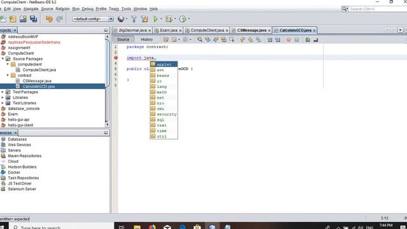Click the Clean and Build icon

[x=144, y=19]
